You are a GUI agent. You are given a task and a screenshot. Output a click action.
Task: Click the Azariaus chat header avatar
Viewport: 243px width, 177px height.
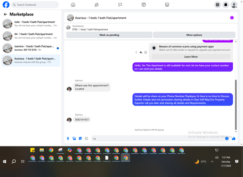[x=70, y=18]
